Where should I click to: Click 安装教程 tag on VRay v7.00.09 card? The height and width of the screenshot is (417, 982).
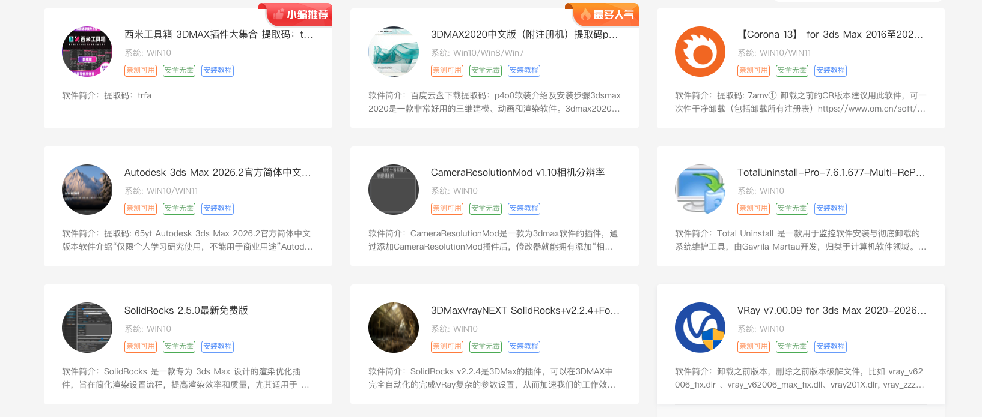coord(831,346)
